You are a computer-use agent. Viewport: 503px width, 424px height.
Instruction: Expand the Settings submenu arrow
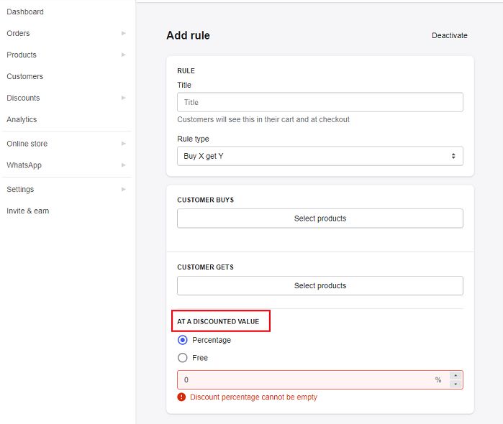(124, 190)
